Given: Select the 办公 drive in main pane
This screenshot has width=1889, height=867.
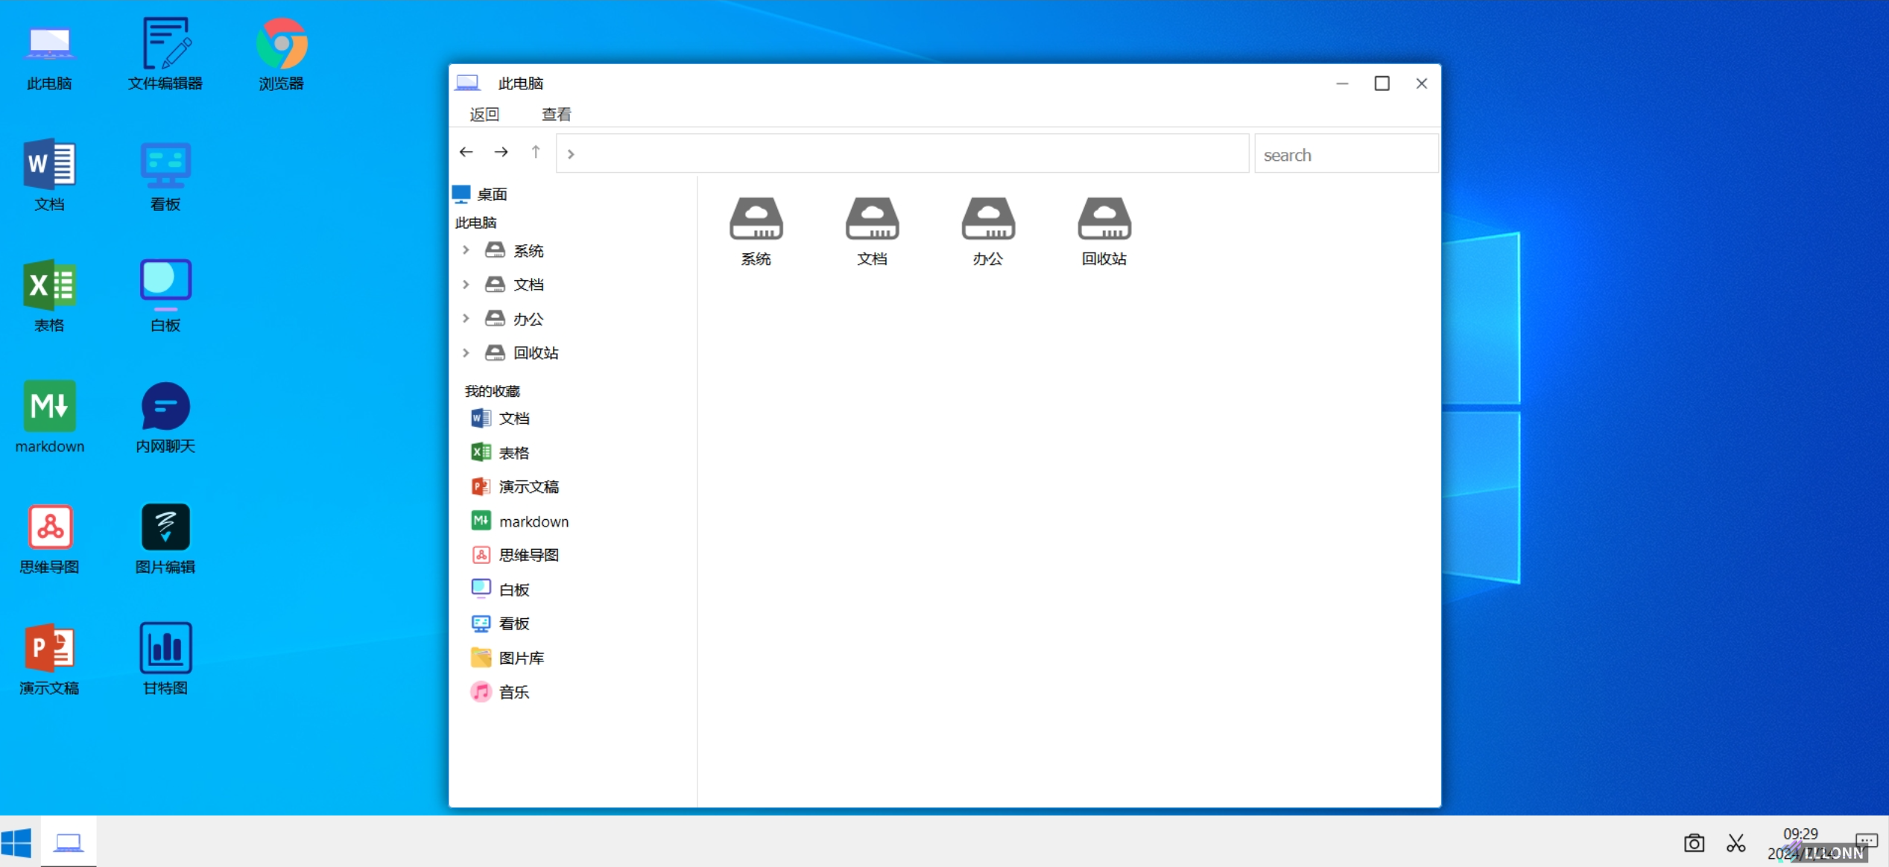Looking at the screenshot, I should click(988, 231).
